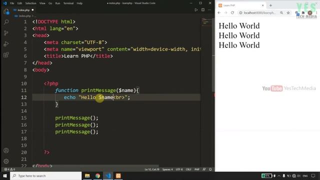Switch to VS Code from the taskbar
The height and width of the screenshot is (180, 320).
[108, 175]
